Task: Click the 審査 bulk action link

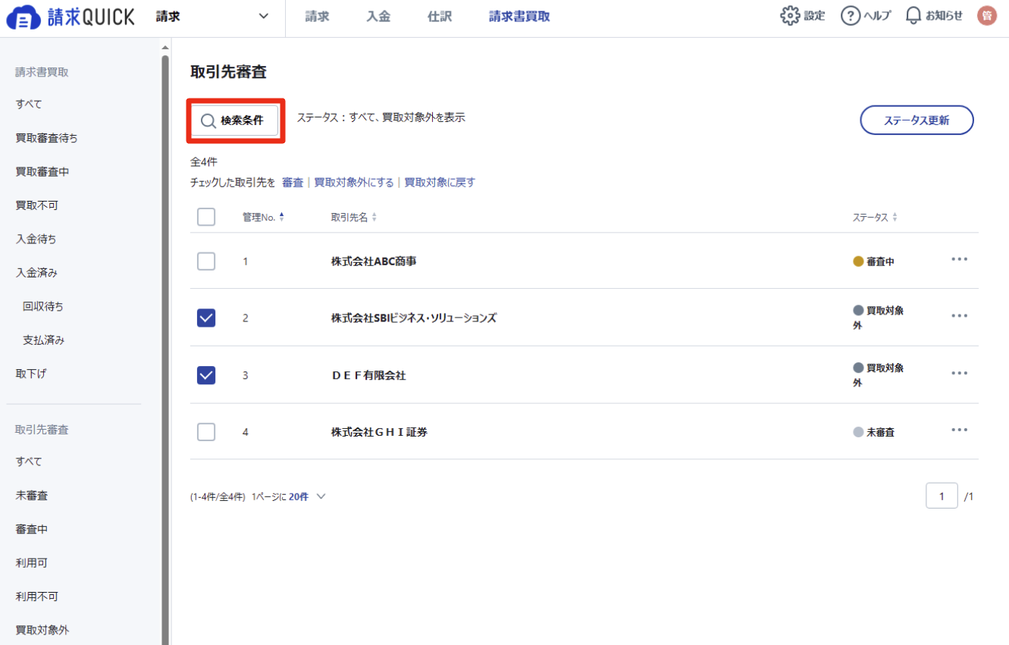Action: [x=293, y=183]
